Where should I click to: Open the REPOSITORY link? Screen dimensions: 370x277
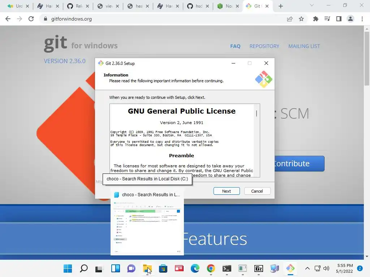[x=264, y=46]
